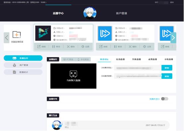
Task: Click the service hotline text at top left
Action: click(x=25, y=2)
